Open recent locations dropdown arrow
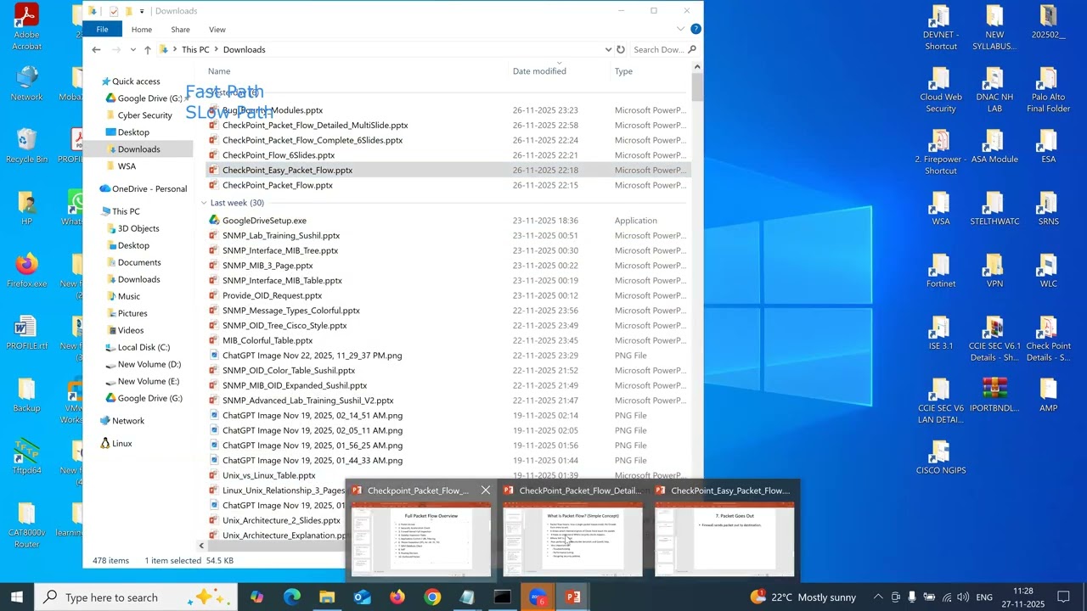The width and height of the screenshot is (1087, 611). tap(132, 50)
